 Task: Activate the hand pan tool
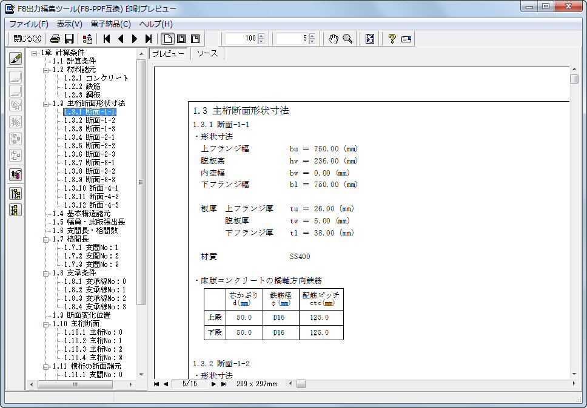pyautogui.click(x=333, y=39)
